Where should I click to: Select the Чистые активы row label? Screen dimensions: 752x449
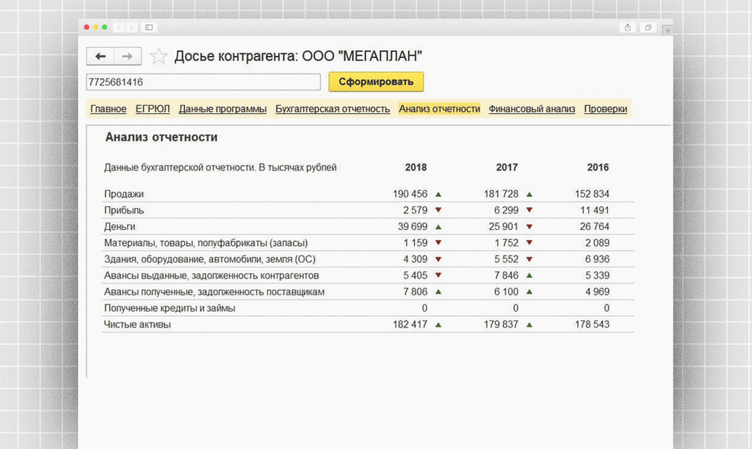pyautogui.click(x=137, y=325)
